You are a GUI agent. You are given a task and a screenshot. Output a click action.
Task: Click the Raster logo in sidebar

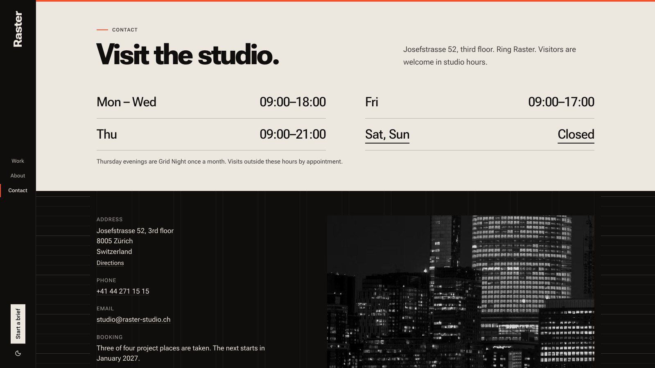[x=18, y=29]
